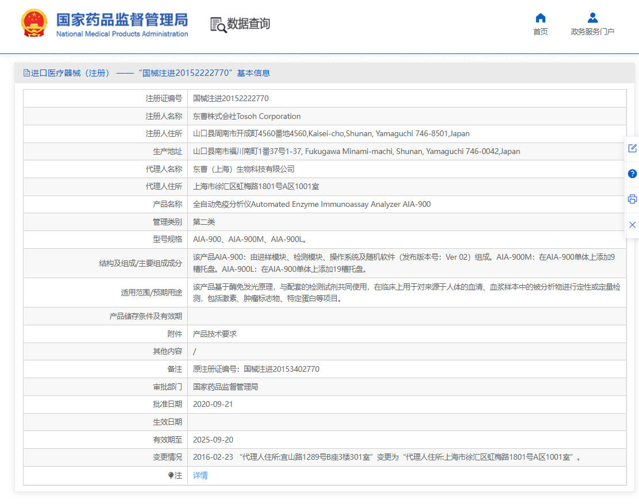
Task: Select registration number 国械注进20152222770 value
Action: pos(230,98)
